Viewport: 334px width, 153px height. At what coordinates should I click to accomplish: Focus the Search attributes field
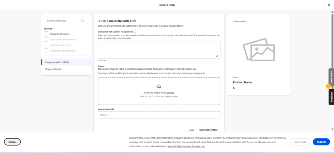click(x=66, y=20)
